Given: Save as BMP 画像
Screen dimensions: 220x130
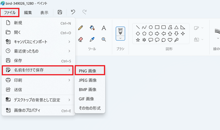Looking at the screenshot, I should coord(90,90).
